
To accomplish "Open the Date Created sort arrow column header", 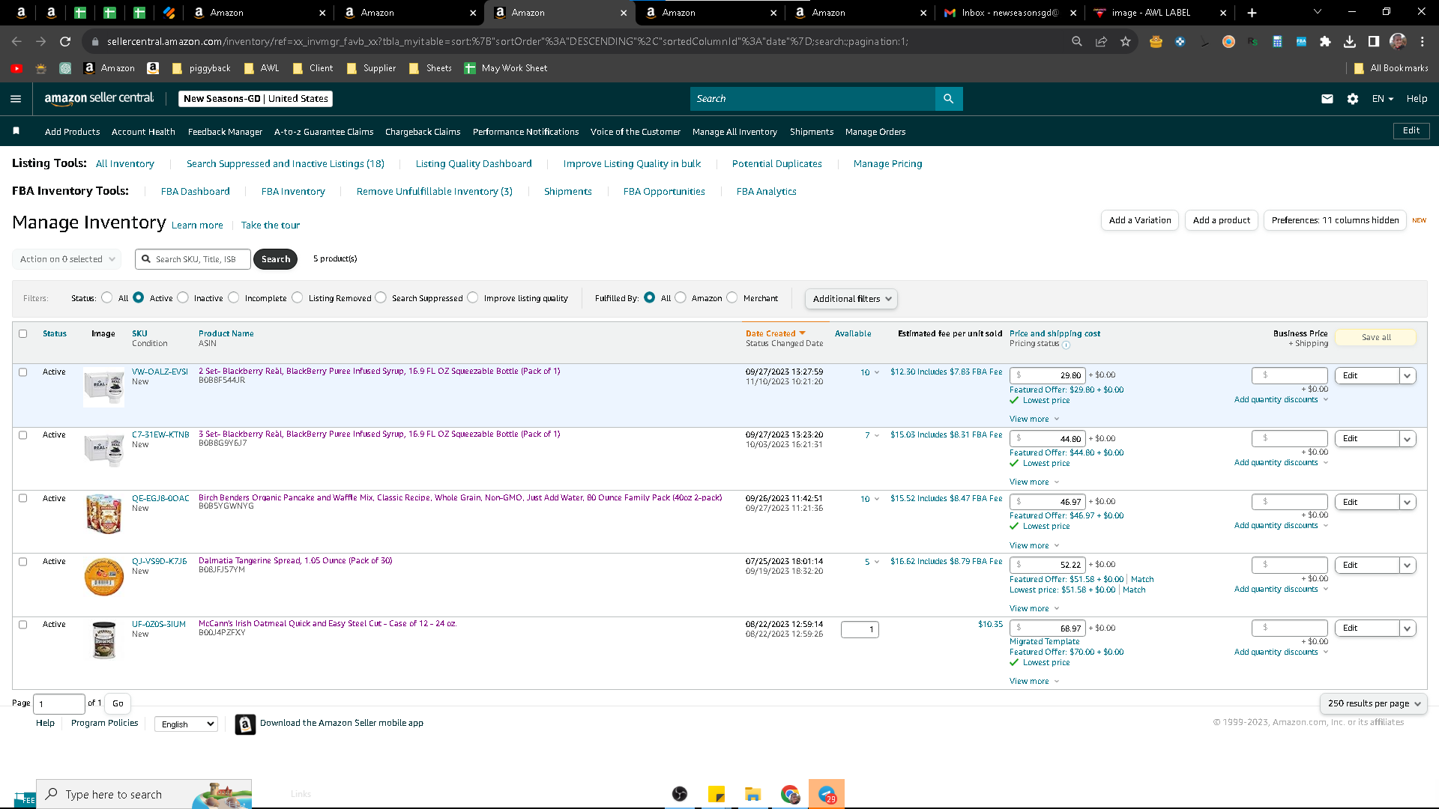I will tap(803, 333).
